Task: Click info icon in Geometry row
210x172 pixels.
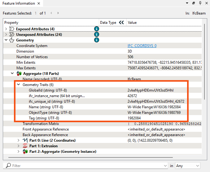Action: tap(97, 40)
